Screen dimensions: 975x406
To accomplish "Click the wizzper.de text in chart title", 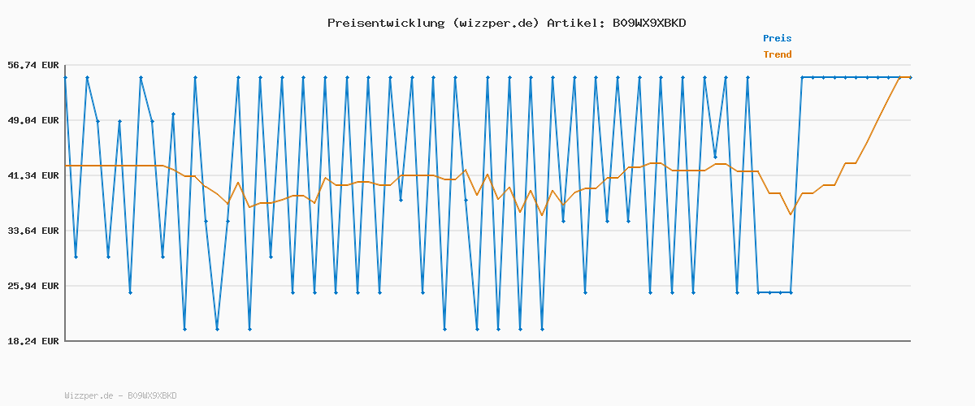I will point(496,23).
